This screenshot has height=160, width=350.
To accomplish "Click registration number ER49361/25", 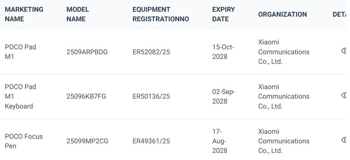I will (151, 141).
